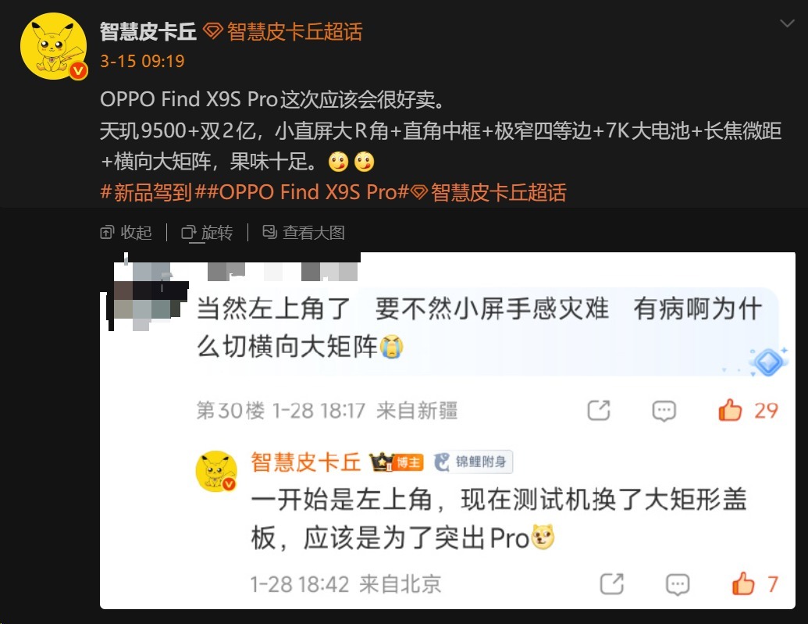Click the comment icon on the 1-28 18:42 reply

click(x=677, y=585)
